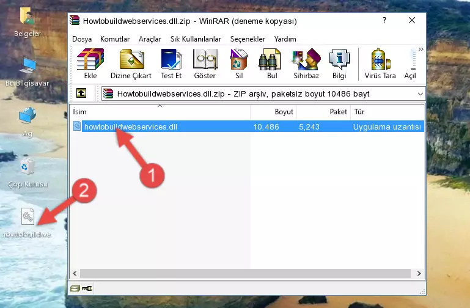Click the WinRAR title bar help button
Image resolution: width=470 pixels, height=308 pixels.
tap(384, 20)
